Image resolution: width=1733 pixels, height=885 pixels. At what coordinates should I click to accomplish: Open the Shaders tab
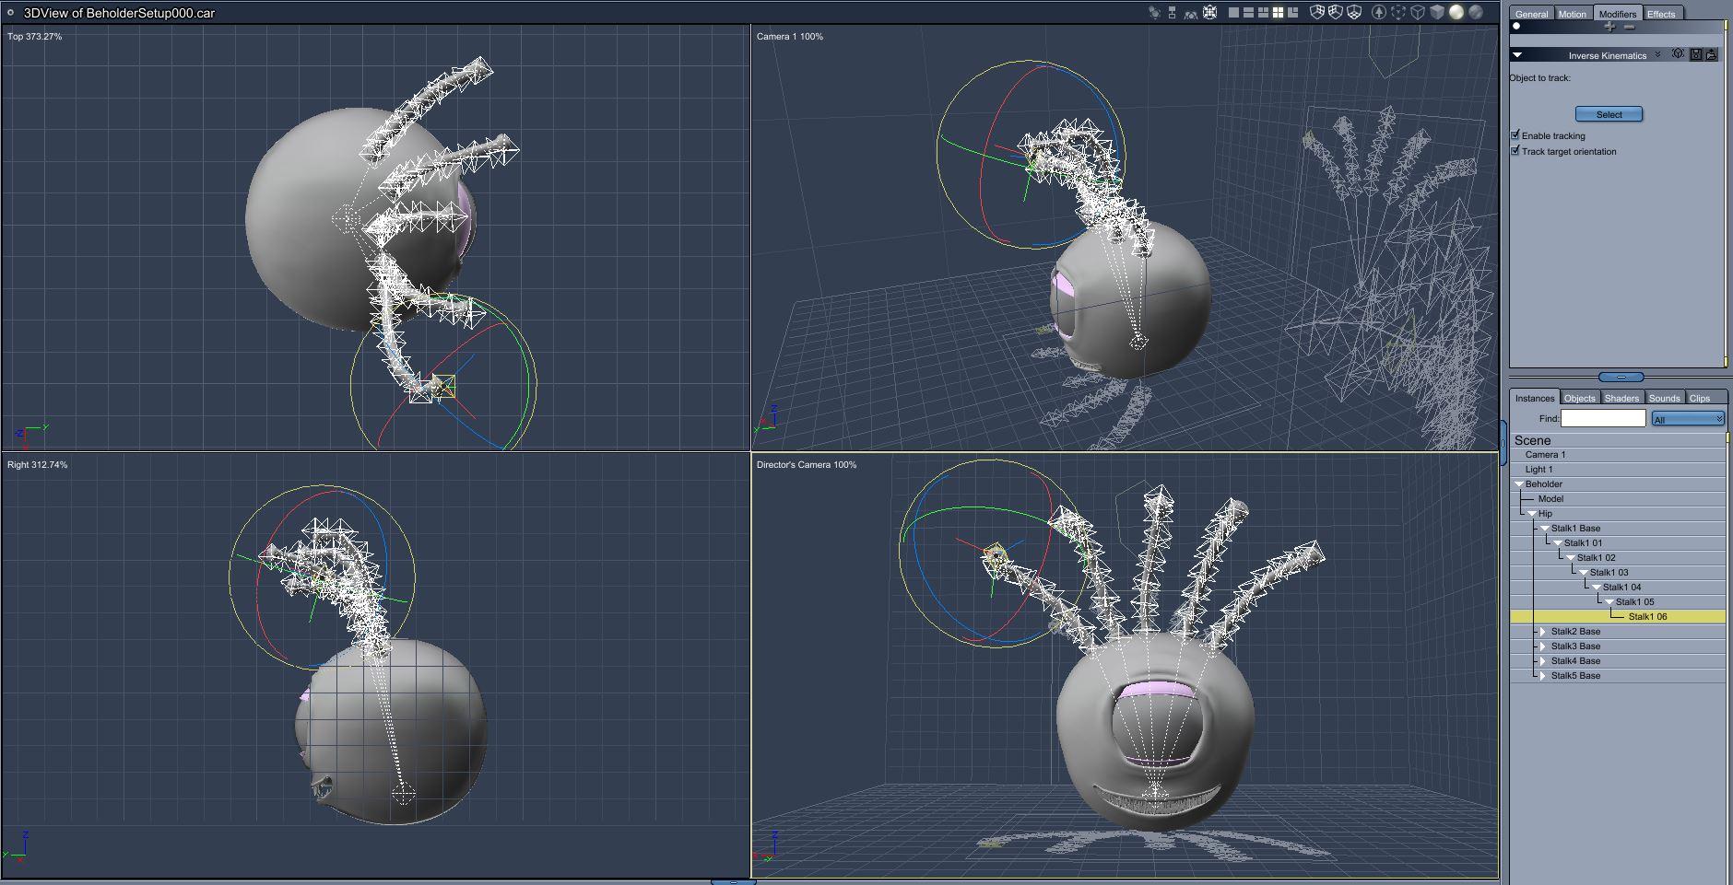coord(1621,398)
